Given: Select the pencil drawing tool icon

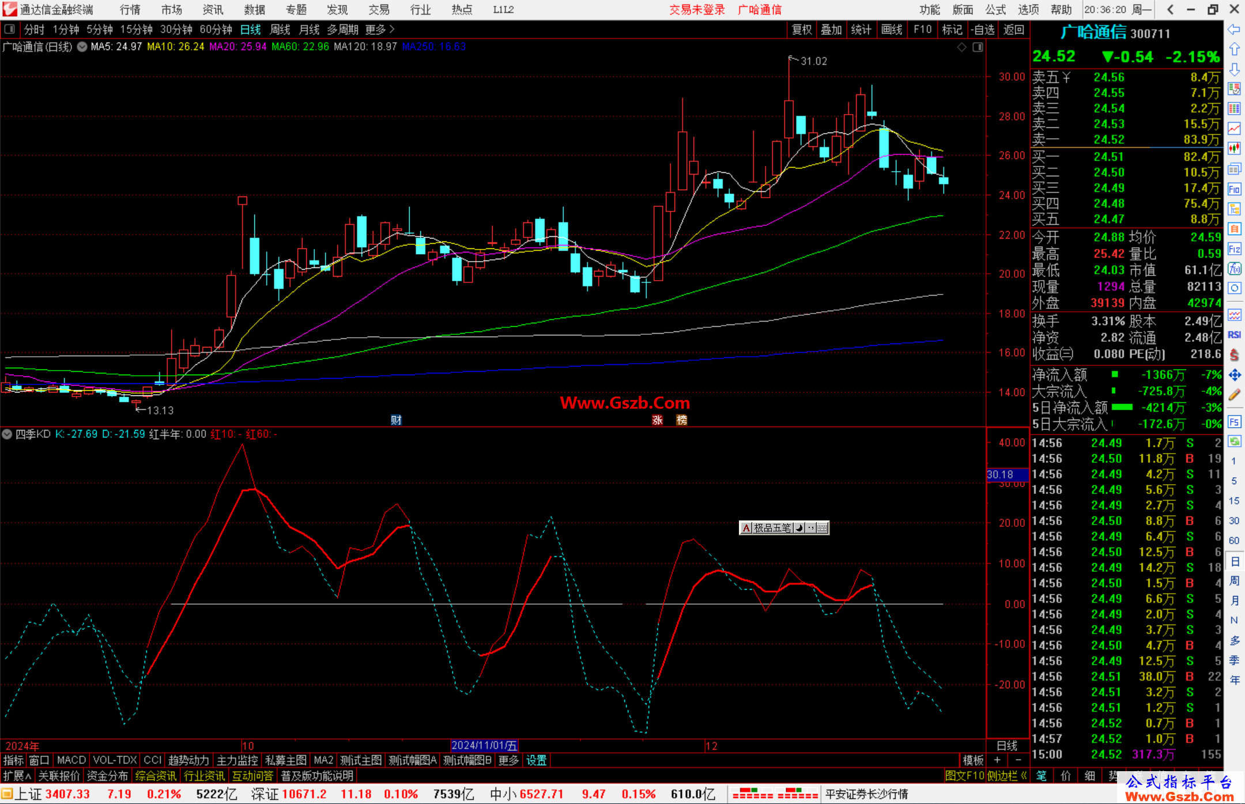Looking at the screenshot, I should pos(1234,395).
